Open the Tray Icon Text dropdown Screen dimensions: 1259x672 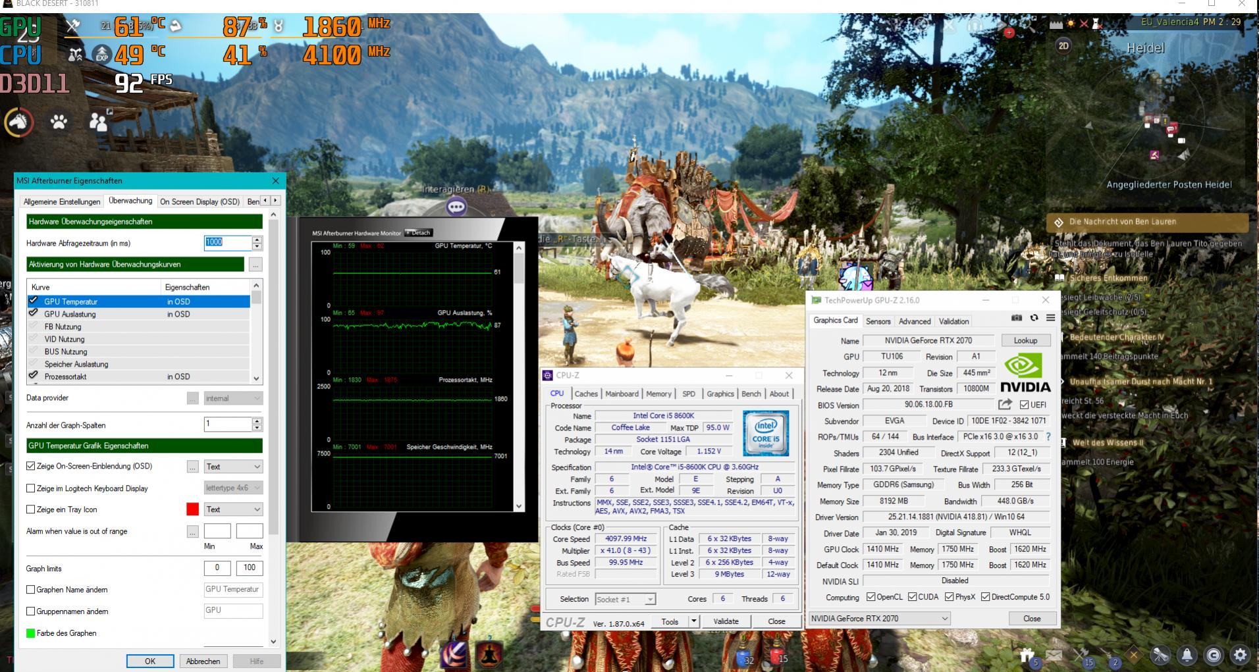click(x=233, y=509)
